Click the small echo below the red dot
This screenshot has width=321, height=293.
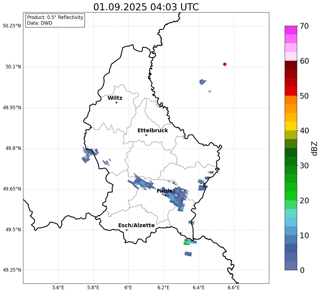pos(203,82)
